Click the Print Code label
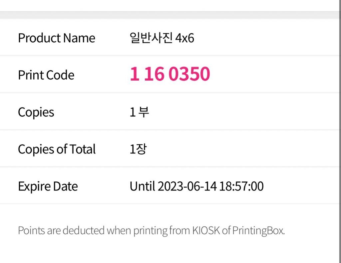This screenshot has width=341, height=263. point(46,75)
